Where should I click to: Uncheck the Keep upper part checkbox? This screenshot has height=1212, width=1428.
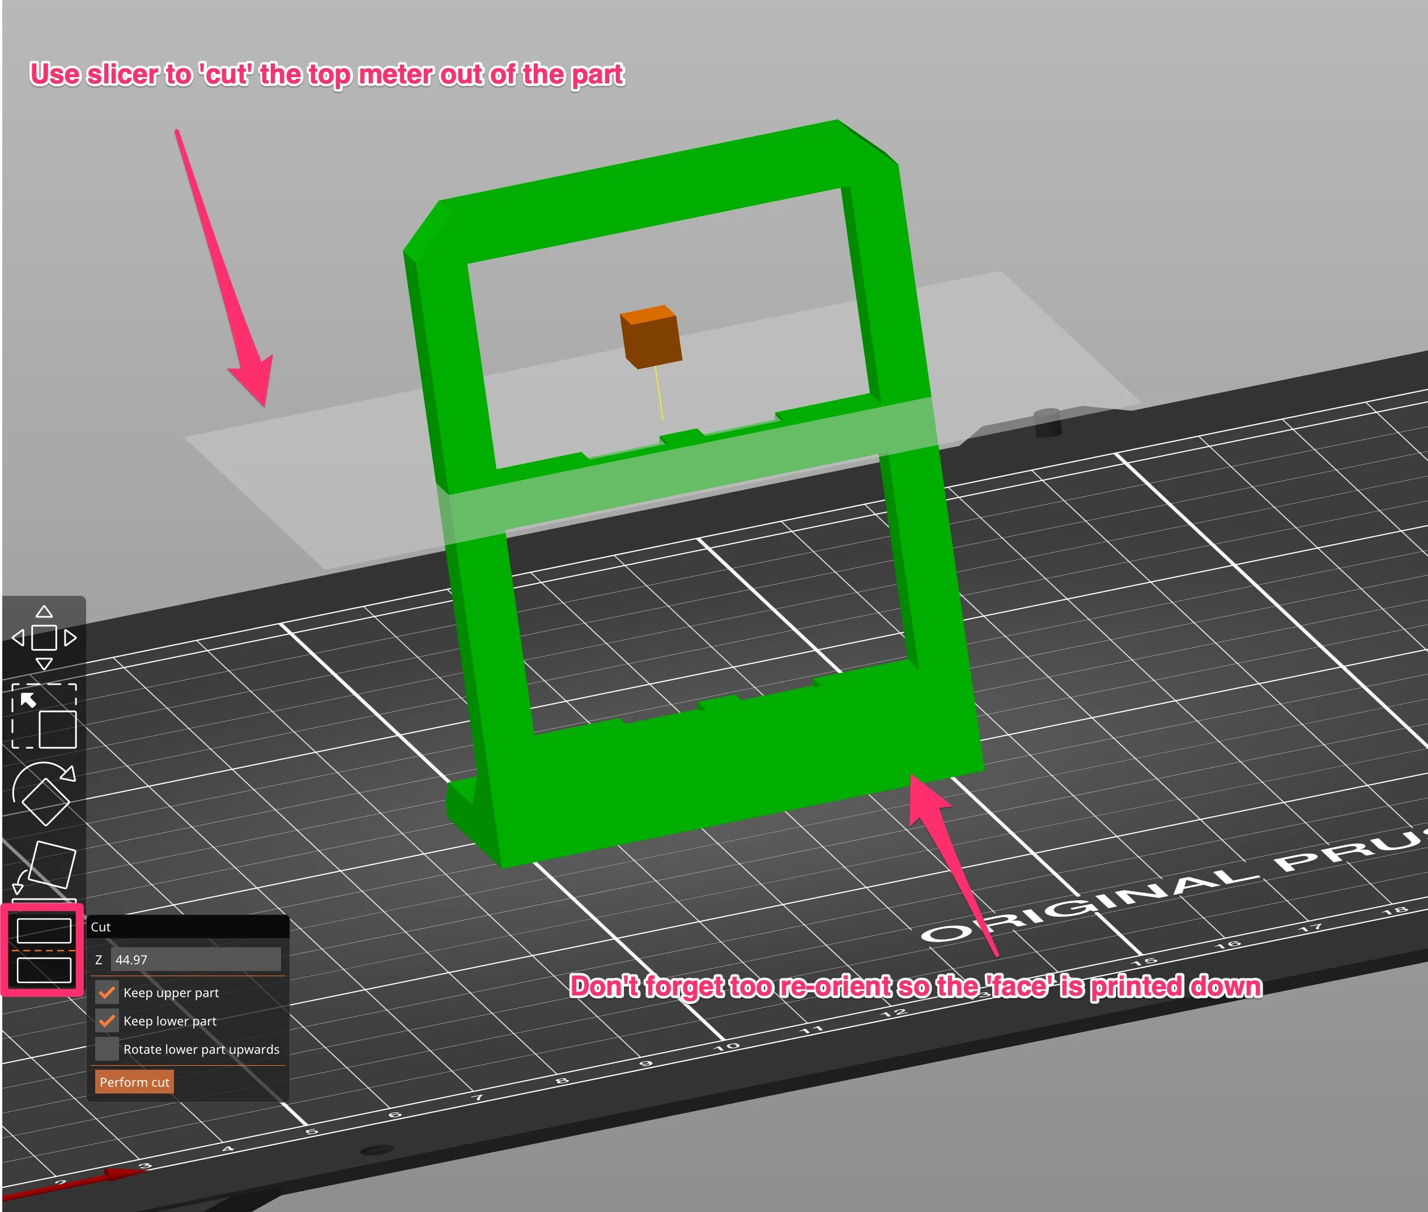click(x=107, y=992)
